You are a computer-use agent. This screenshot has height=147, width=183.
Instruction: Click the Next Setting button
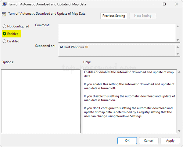click(143, 16)
